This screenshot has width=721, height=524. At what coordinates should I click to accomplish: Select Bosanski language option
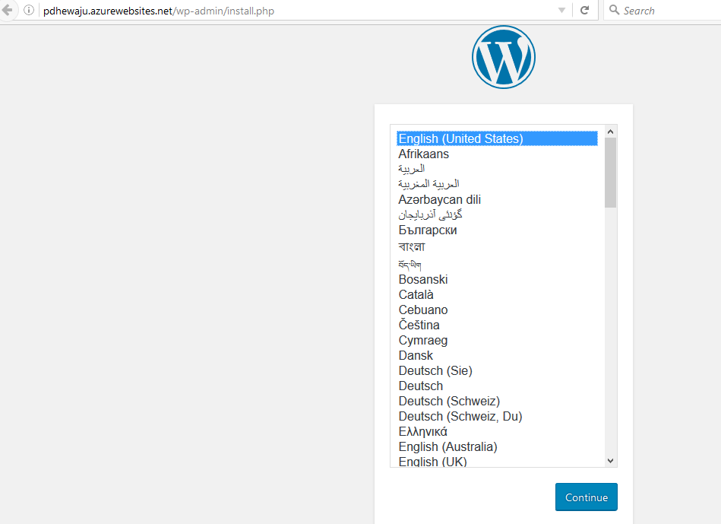pyautogui.click(x=497, y=280)
